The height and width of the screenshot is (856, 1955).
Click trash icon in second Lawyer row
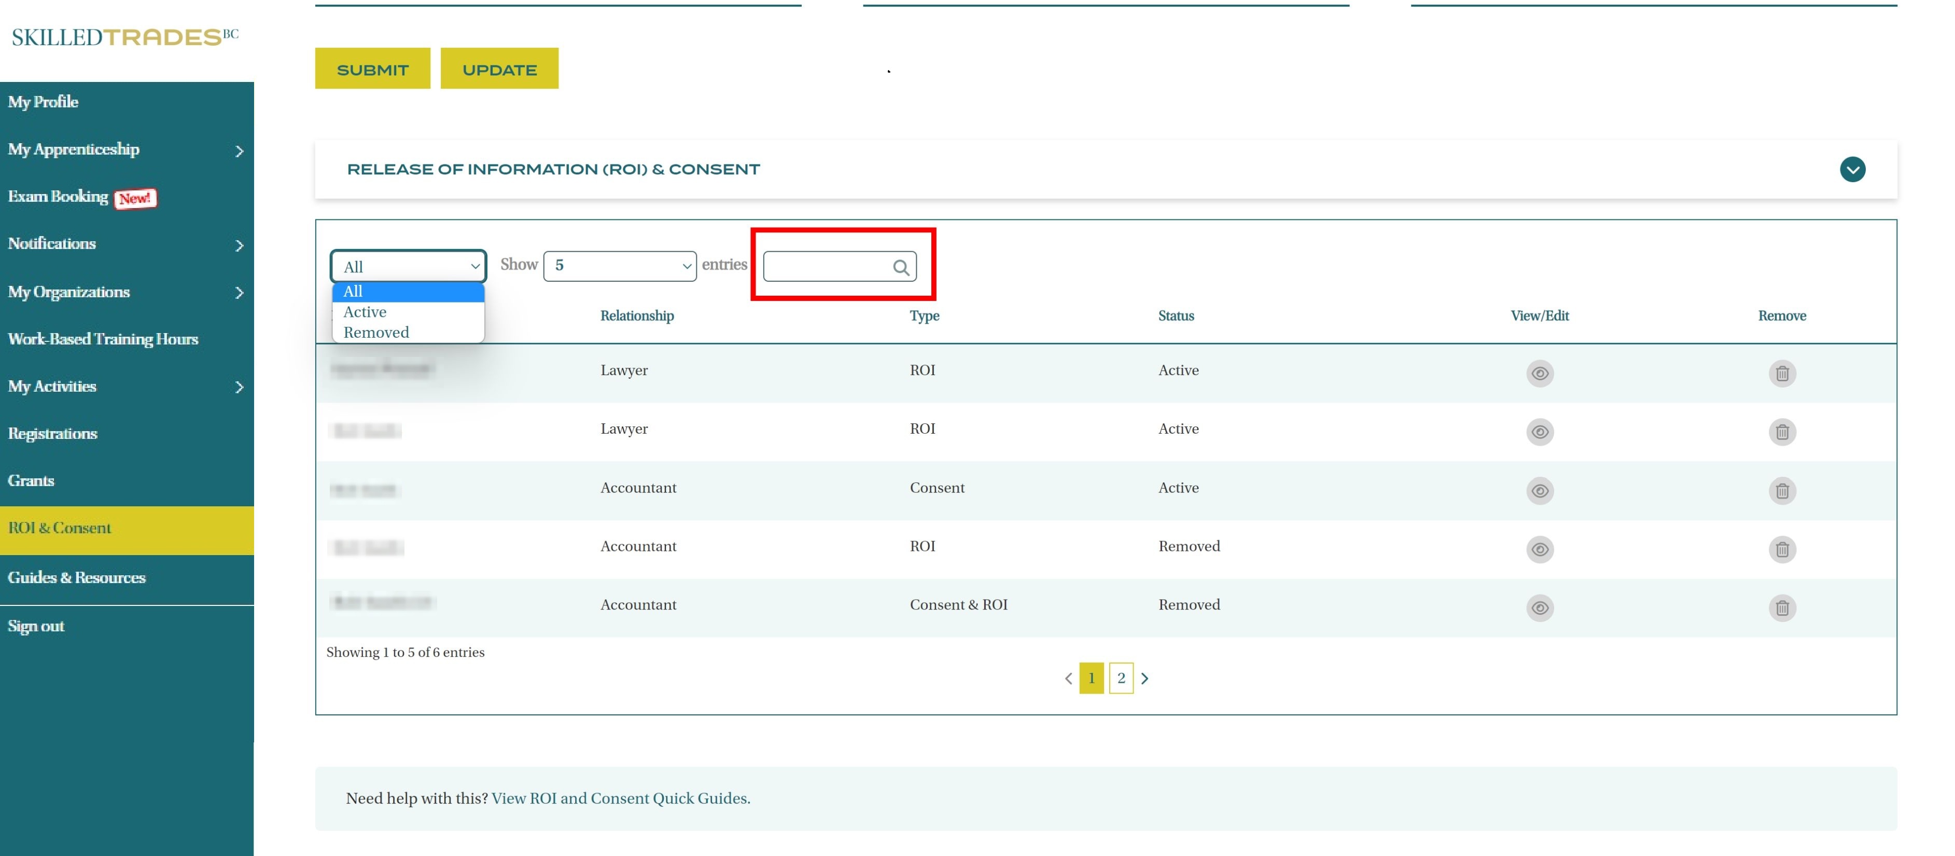click(x=1782, y=432)
